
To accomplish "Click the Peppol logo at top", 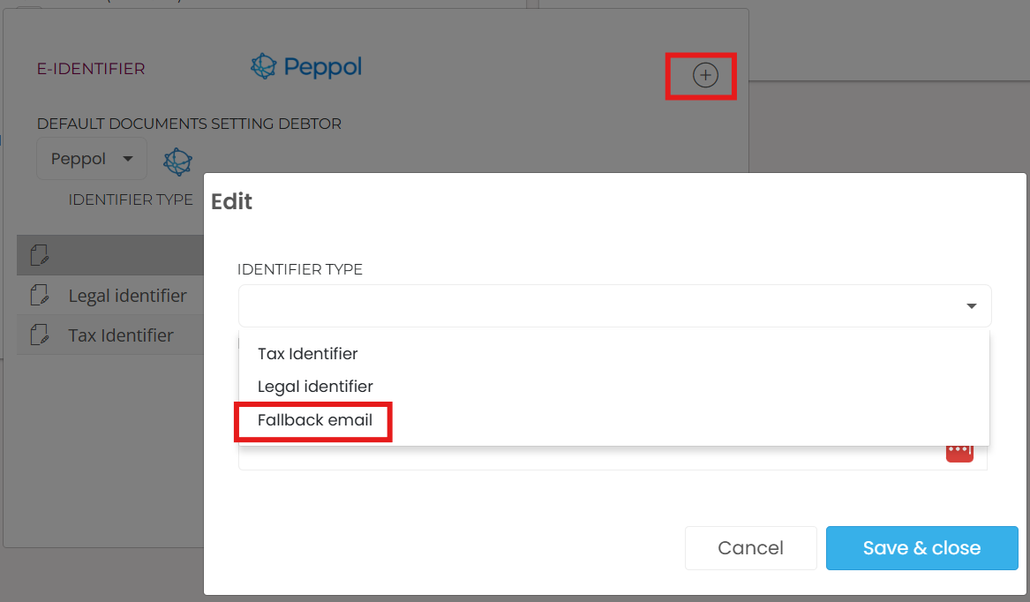I will (x=306, y=67).
